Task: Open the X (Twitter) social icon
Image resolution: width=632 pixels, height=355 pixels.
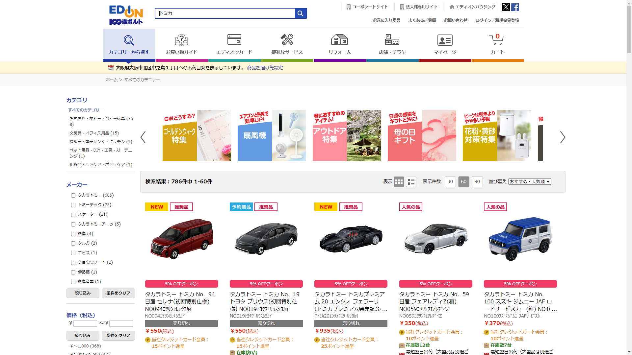Action: (x=506, y=7)
